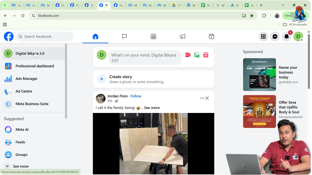Open Offer Seva that Uplifts ad link
The height and width of the screenshot is (175, 312).
[x=289, y=107]
